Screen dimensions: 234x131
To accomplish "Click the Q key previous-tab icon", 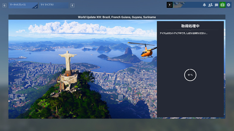I will [4, 6].
